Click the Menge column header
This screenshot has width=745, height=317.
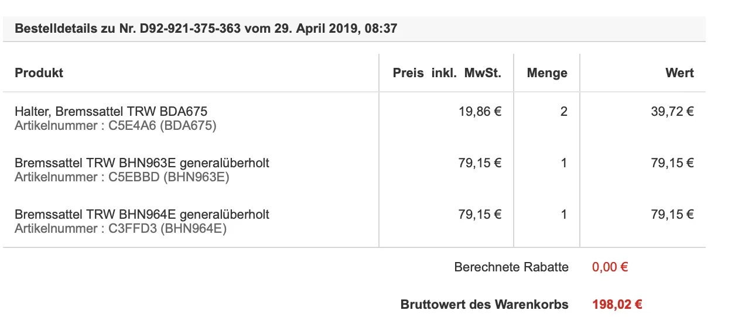click(547, 73)
